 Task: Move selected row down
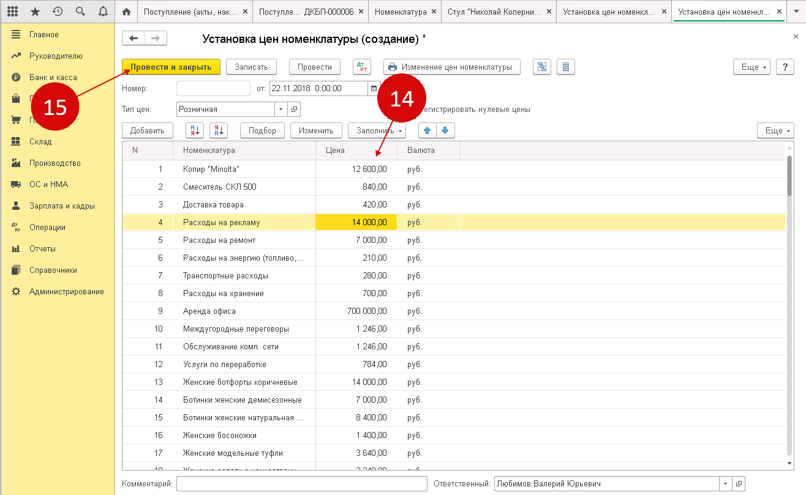click(445, 130)
